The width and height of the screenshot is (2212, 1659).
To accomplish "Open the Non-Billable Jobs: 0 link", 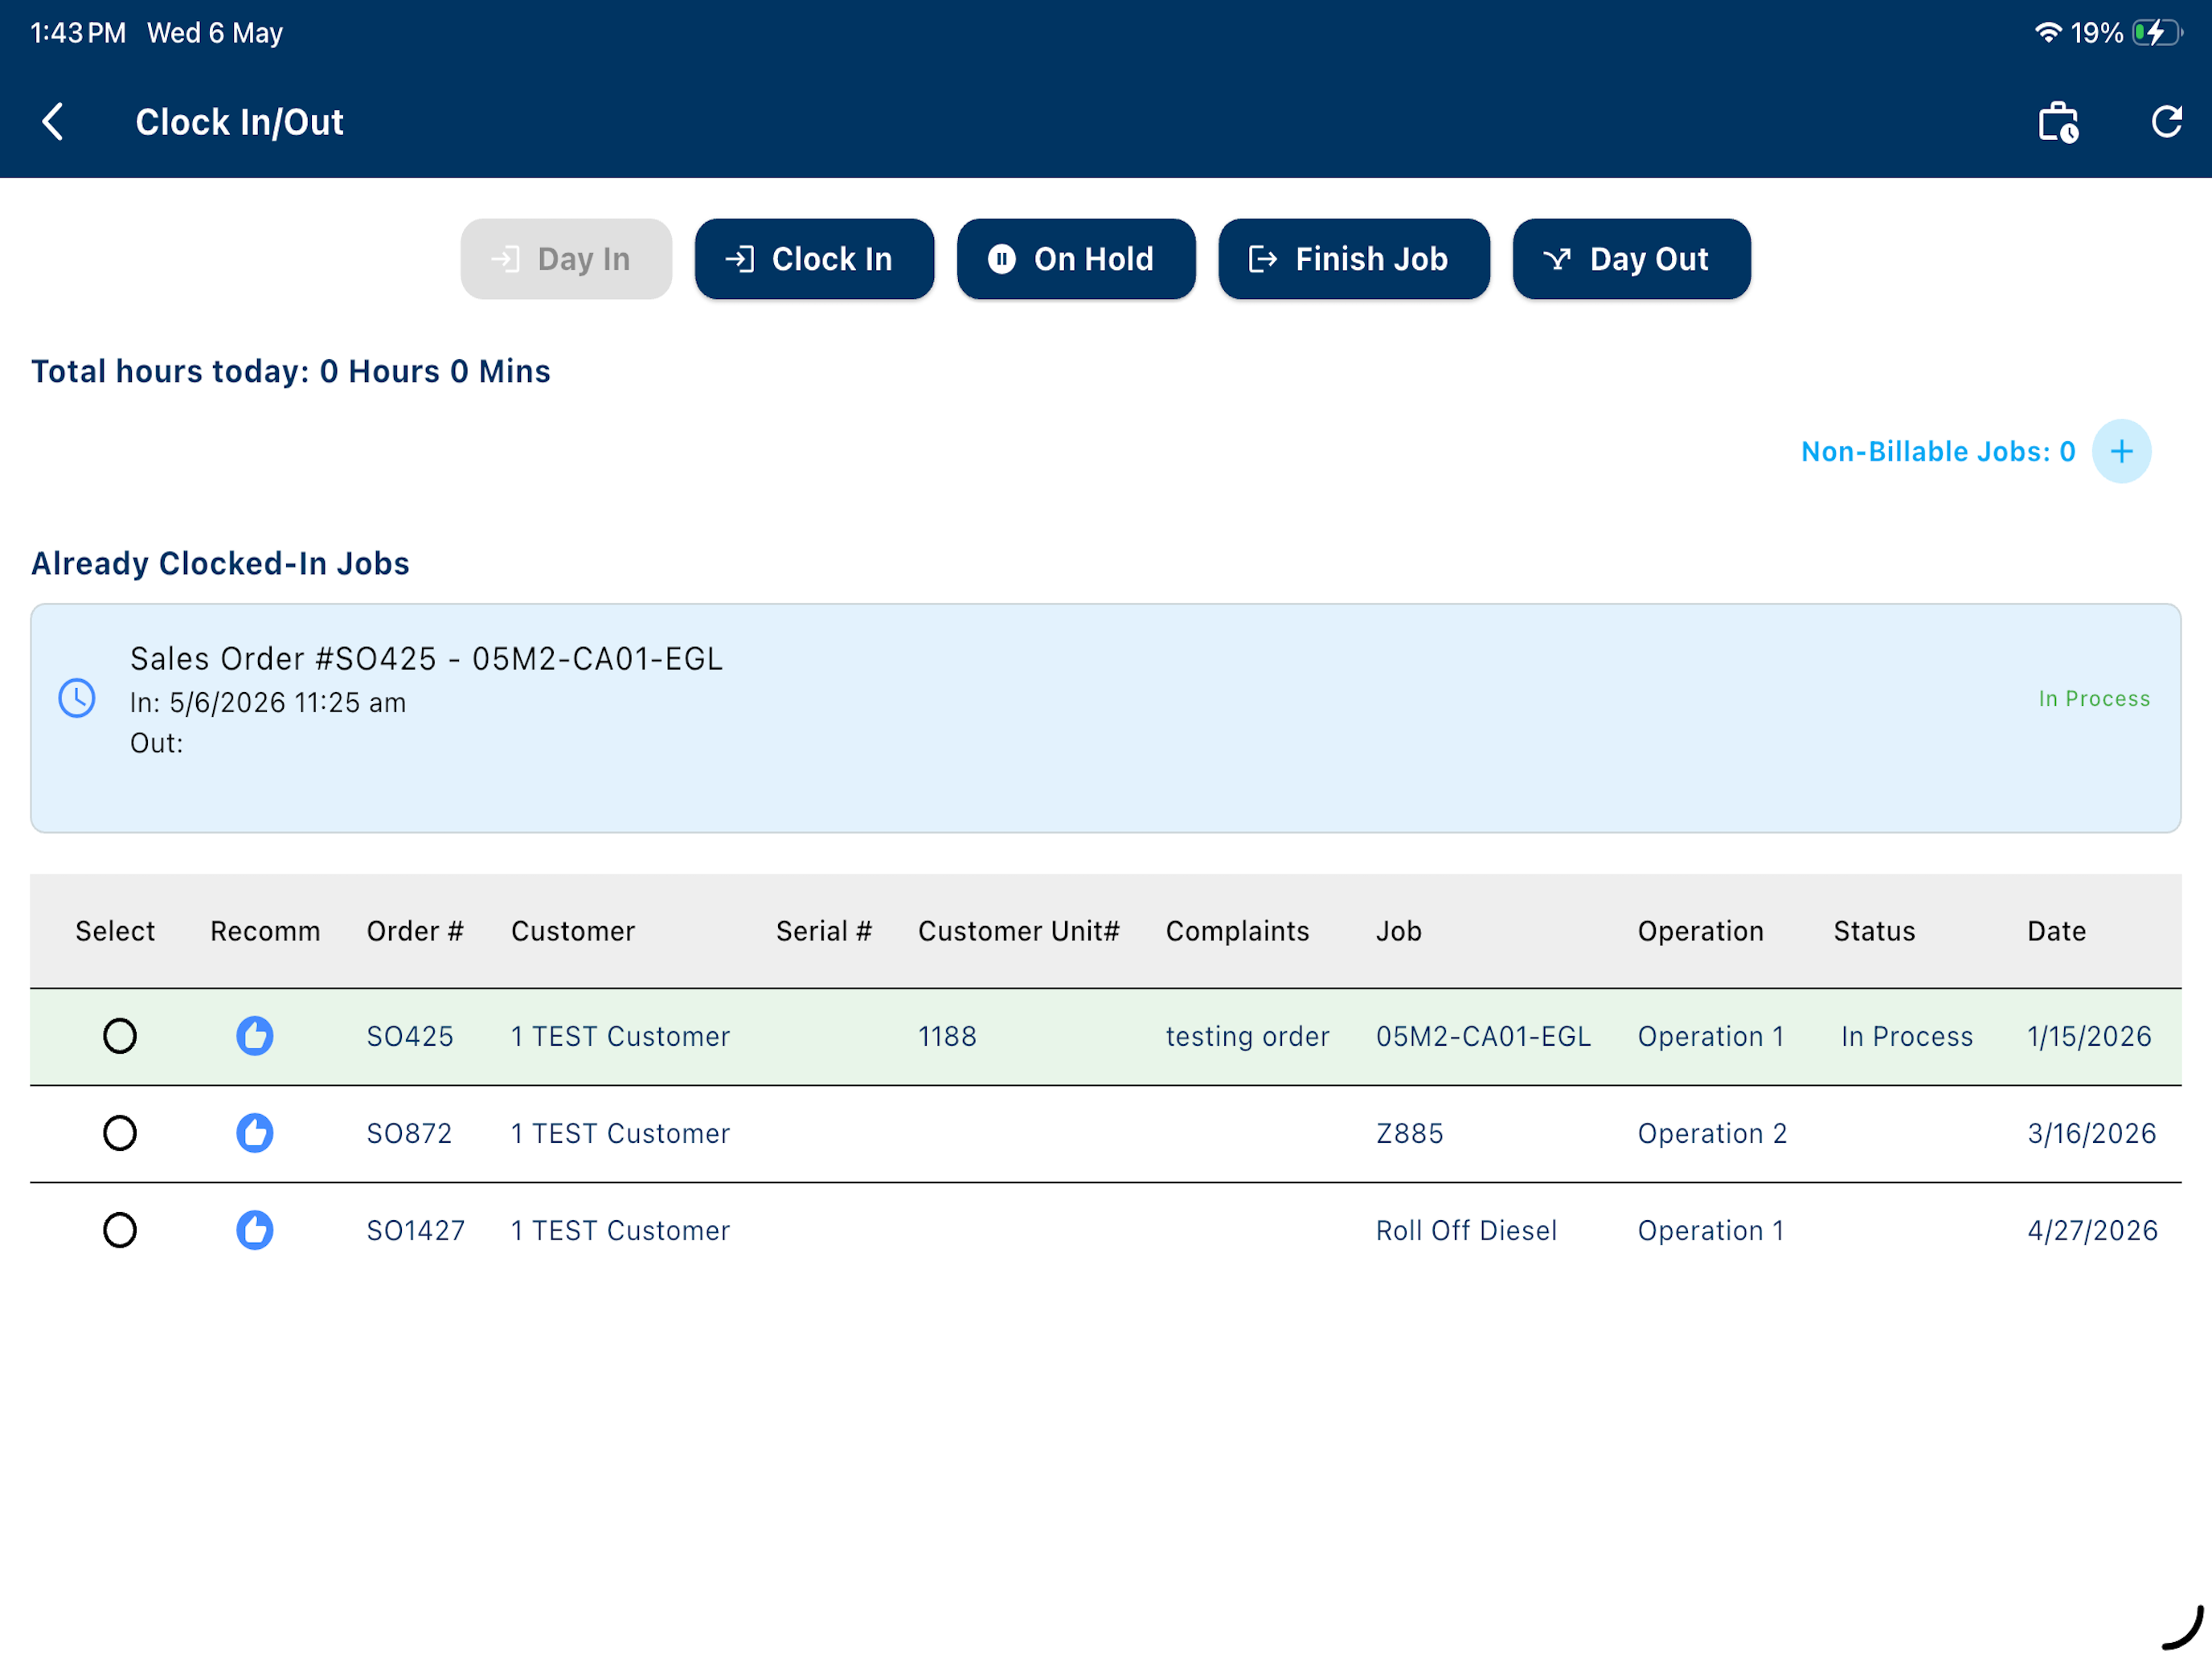I will [1938, 452].
